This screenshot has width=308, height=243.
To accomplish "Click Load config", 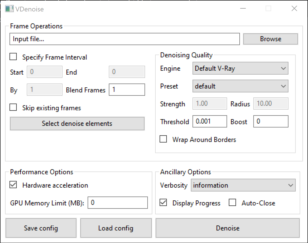I will [116, 228].
